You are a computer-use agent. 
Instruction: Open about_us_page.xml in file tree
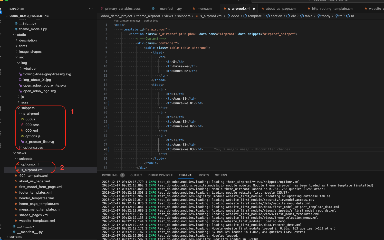click(x=34, y=181)
